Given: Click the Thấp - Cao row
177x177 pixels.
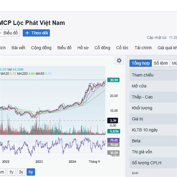Looking at the screenshot, I should click(153, 97).
